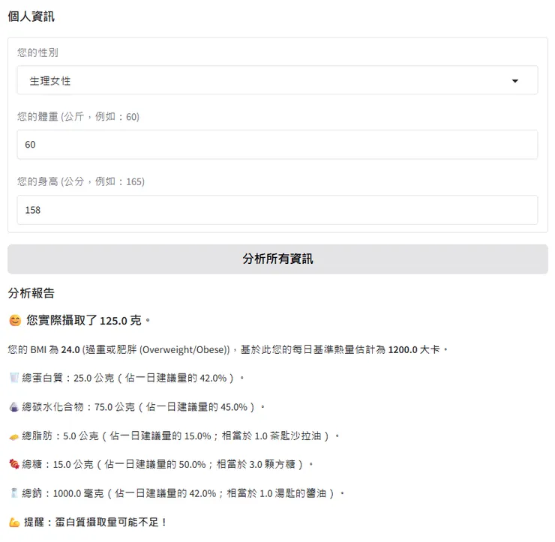Click the butter icon beside 總脂肪
This screenshot has width=555, height=542.
click(13, 437)
